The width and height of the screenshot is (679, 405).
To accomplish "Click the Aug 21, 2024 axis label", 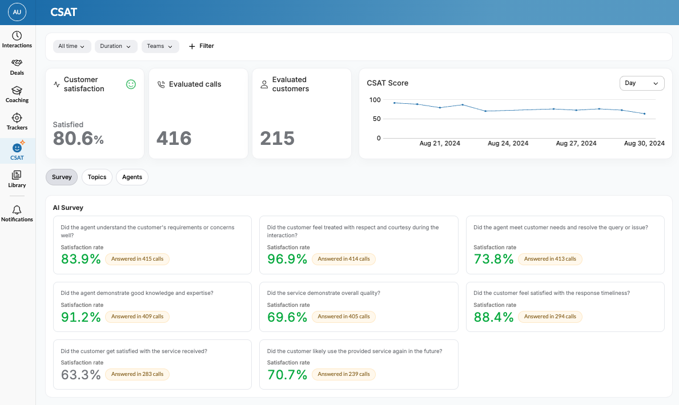I will point(440,143).
